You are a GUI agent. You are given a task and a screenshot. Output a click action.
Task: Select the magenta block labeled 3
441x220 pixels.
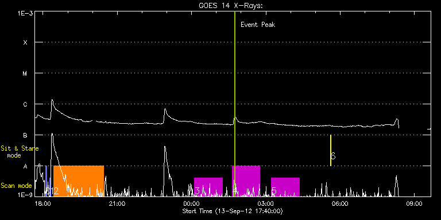coord(208,187)
